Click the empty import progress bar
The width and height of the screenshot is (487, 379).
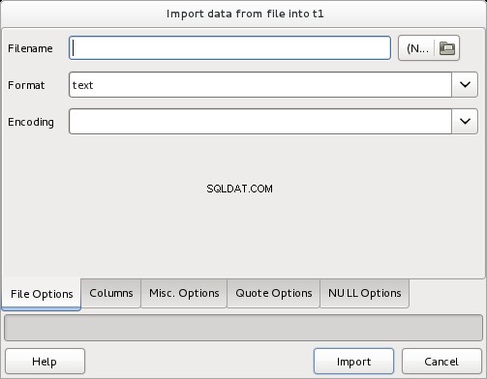coord(243,328)
